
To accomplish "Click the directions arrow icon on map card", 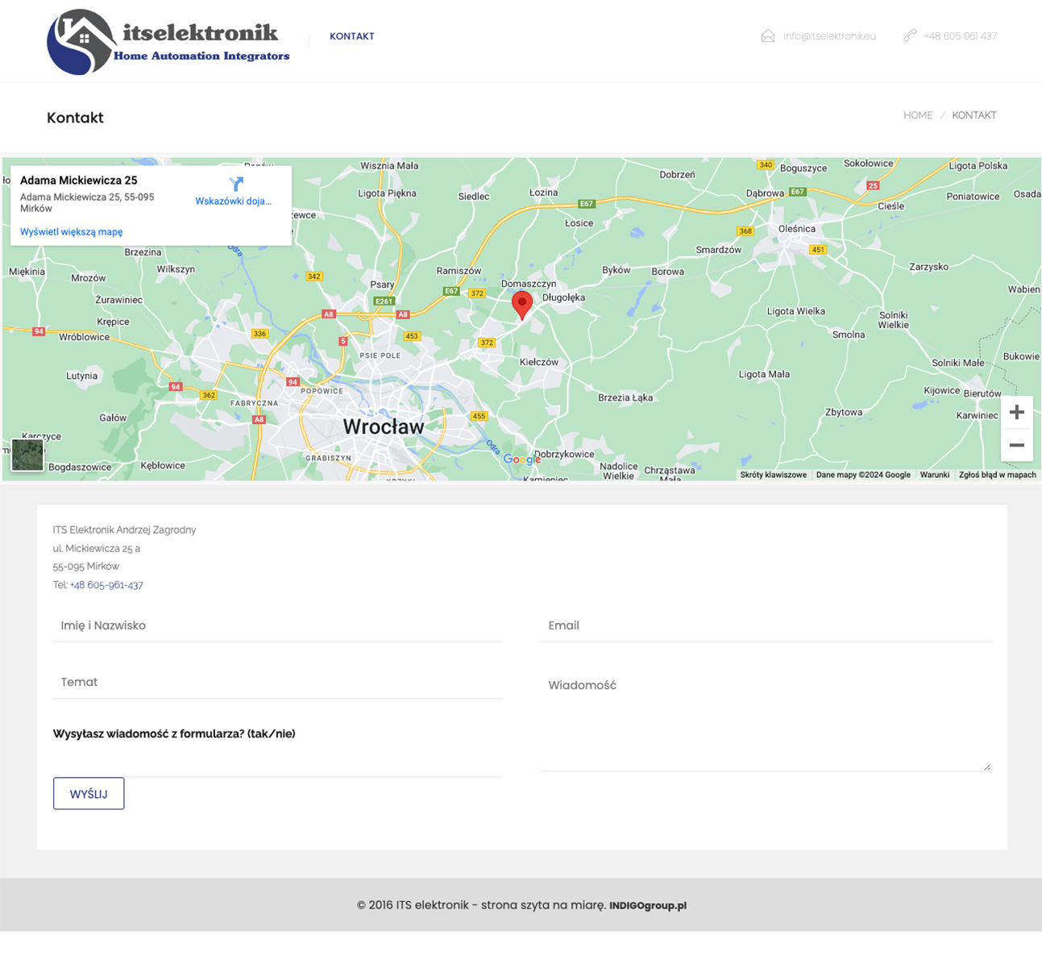I will click(x=235, y=185).
